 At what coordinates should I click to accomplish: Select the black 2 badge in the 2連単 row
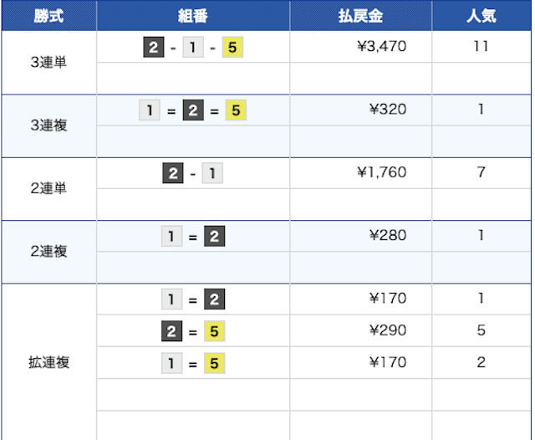coord(173,174)
